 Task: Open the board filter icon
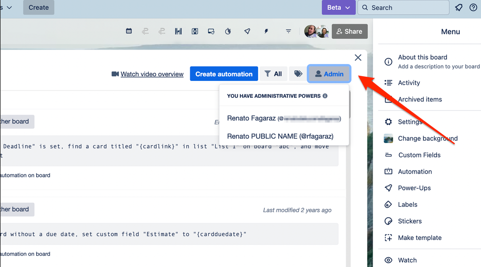click(288, 31)
